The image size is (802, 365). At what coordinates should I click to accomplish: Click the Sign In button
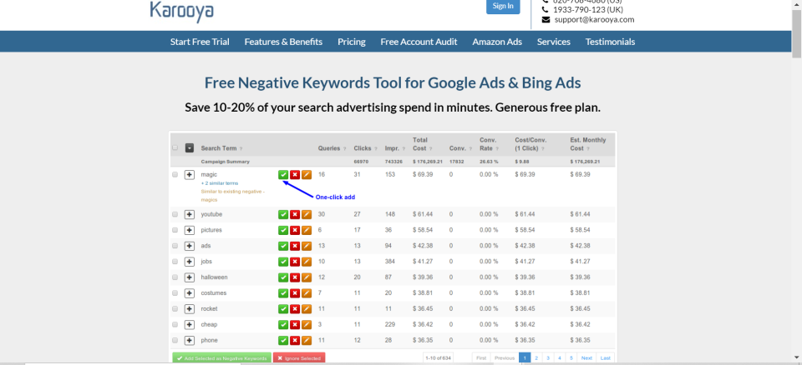point(503,6)
